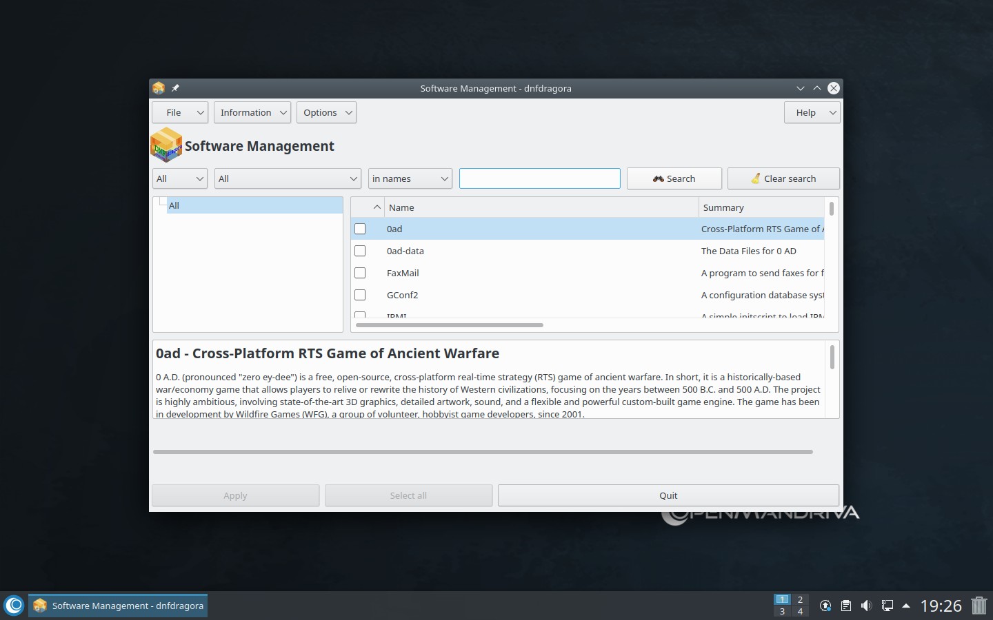The image size is (993, 620).
Task: Select the GConf2 package checkbox
Action: (360, 295)
